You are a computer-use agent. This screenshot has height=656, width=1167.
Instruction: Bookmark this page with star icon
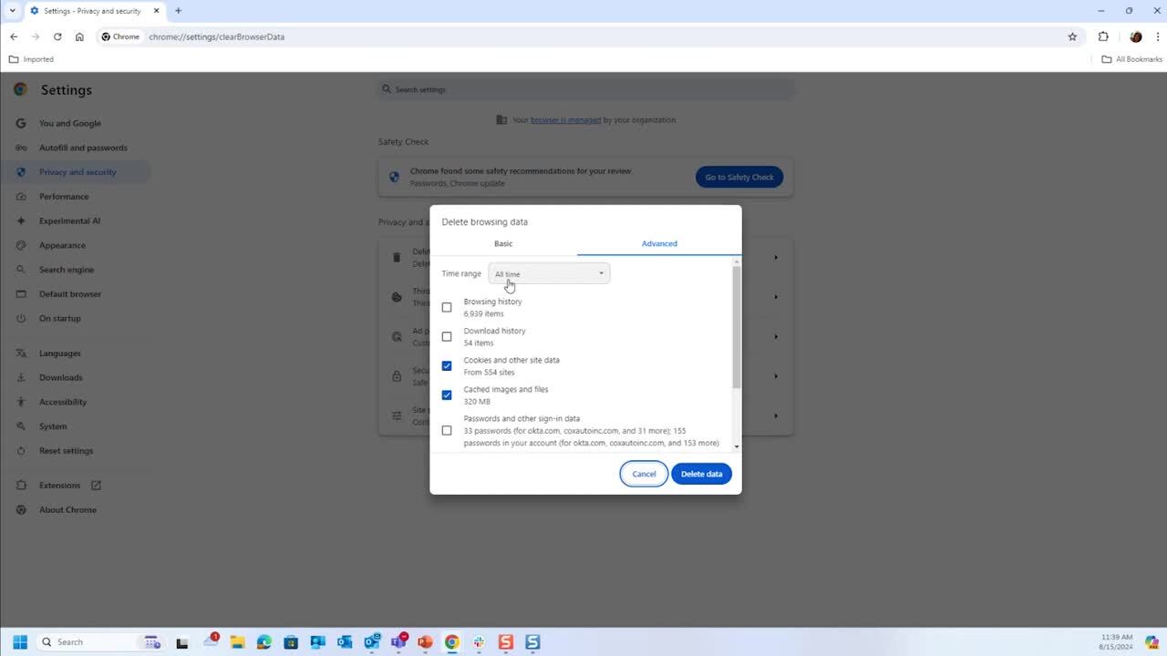click(x=1072, y=36)
